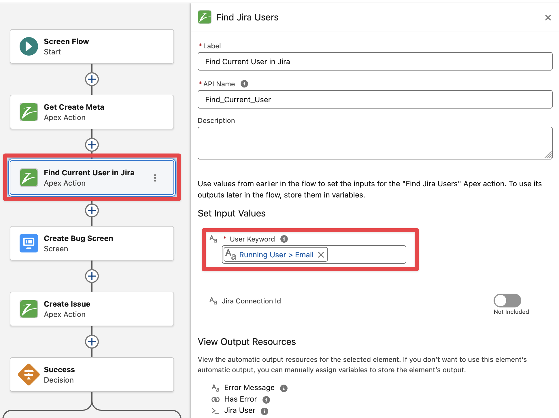Viewport: 559px width, 418px height.
Task: Click info icon beside Jira User output
Action: (264, 411)
